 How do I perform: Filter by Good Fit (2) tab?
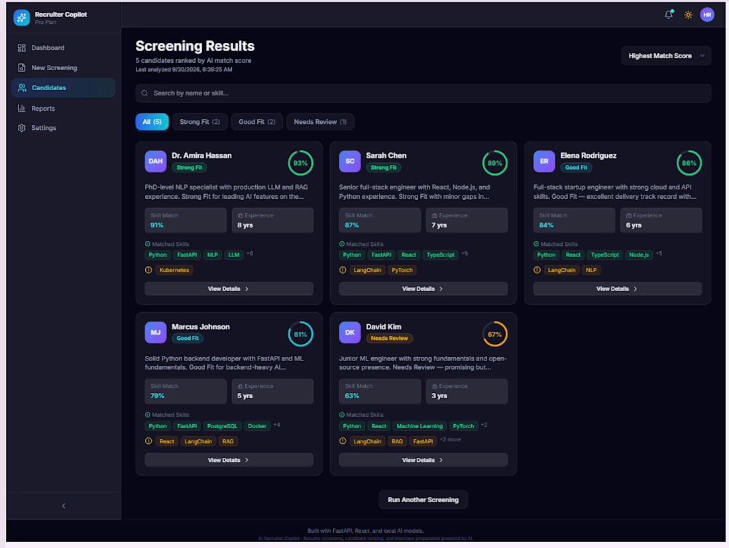click(257, 122)
